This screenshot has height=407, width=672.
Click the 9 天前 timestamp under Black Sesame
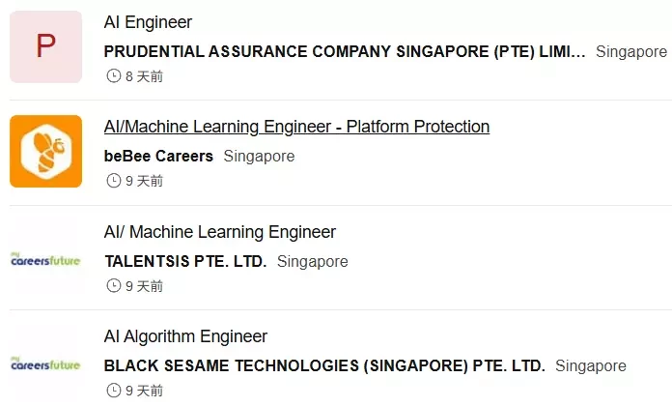pyautogui.click(x=144, y=391)
